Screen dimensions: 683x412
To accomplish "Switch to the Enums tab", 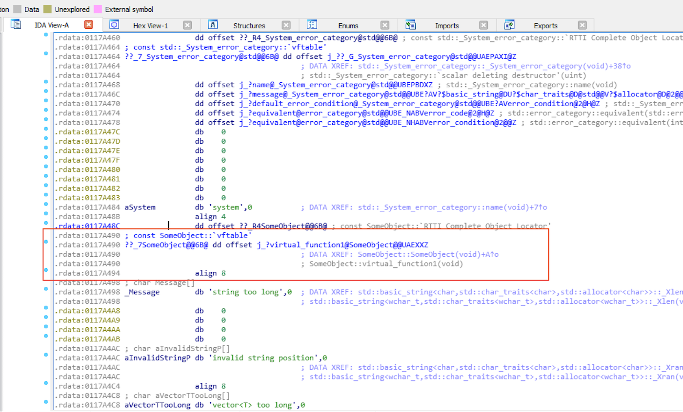I will pos(348,26).
